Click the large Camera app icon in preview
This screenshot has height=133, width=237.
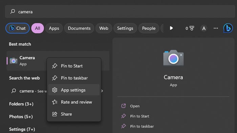pyautogui.click(x=173, y=58)
